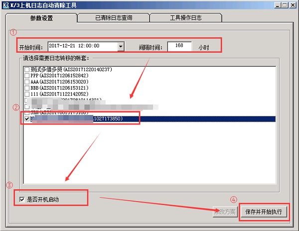The height and width of the screenshot is (231, 299).
Task: Check the PPP account set checkbox
Action: tap(27, 76)
